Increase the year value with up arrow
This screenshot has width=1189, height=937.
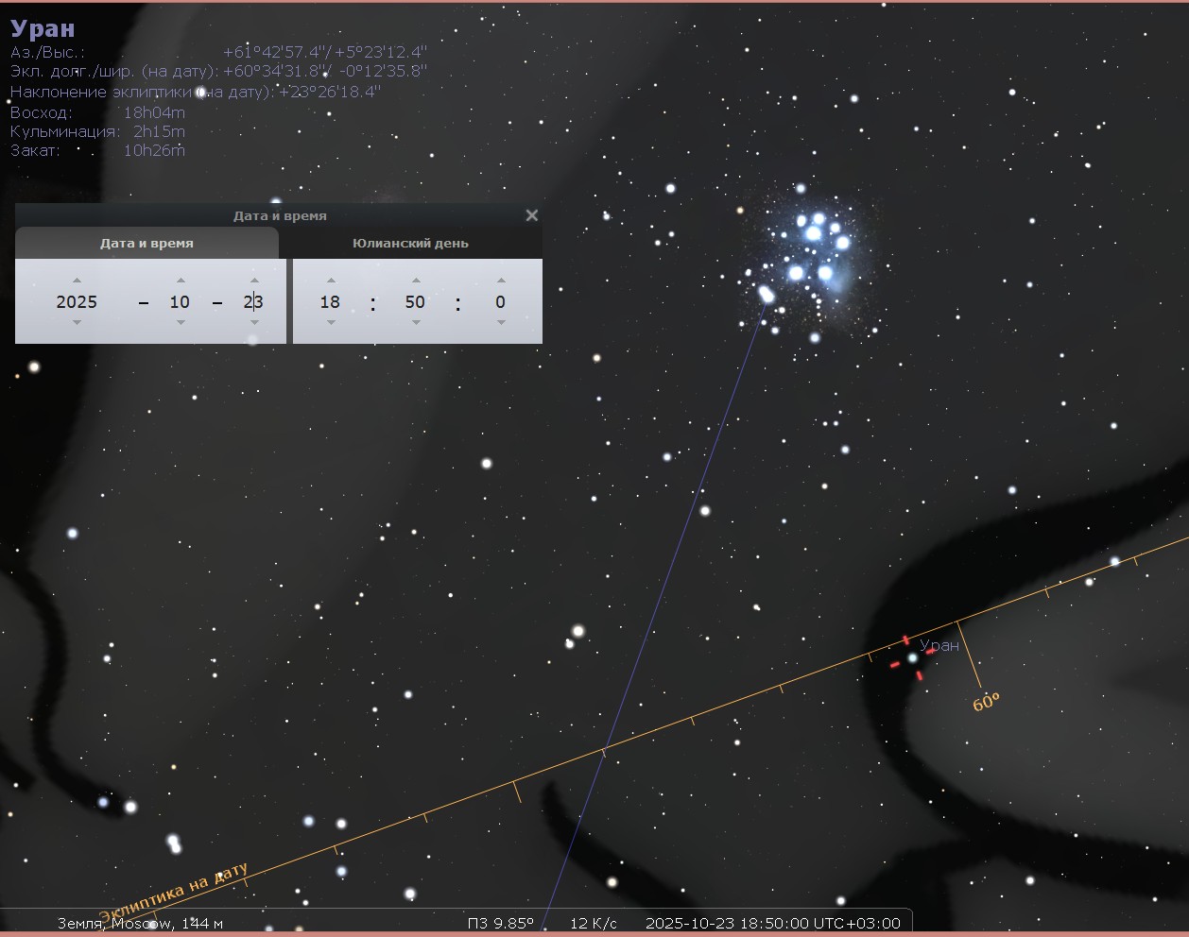pyautogui.click(x=77, y=281)
